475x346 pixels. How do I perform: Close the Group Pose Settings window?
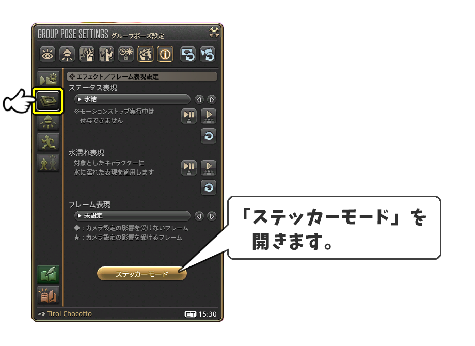coord(214,32)
